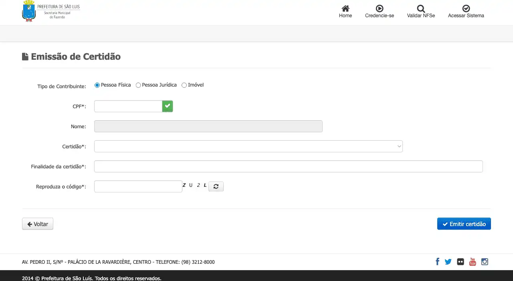Image resolution: width=513 pixels, height=281 pixels.
Task: Click the green CPF validate checkmark
Action: click(168, 106)
